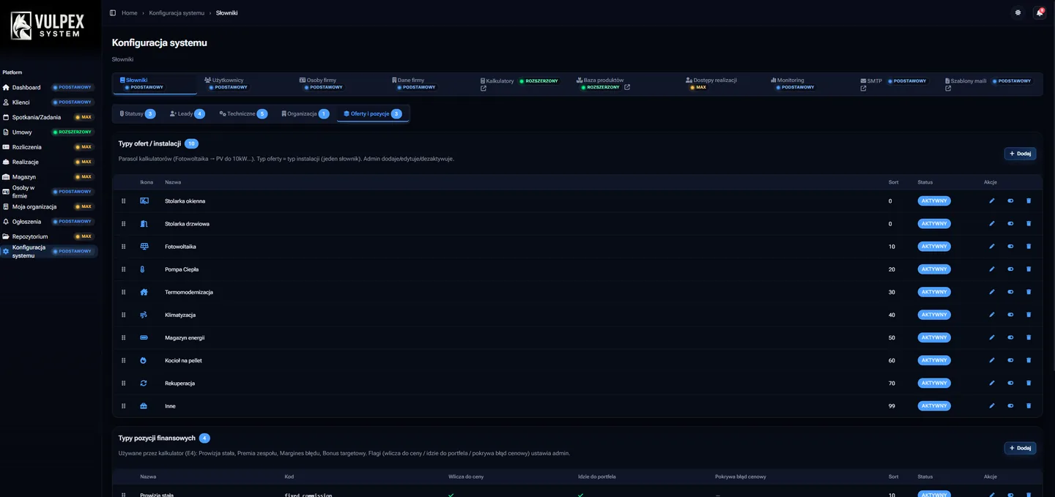Toggle the Rekuperacja status switch
Screen dimensions: 1055x497
click(1010, 383)
